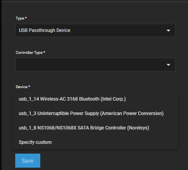
Task: Focus the Type combo box
Action: click(x=95, y=30)
